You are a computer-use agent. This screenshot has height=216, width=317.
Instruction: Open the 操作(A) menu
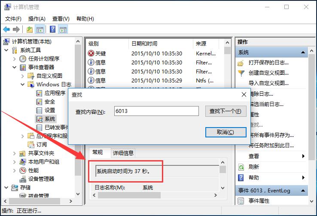(37, 19)
